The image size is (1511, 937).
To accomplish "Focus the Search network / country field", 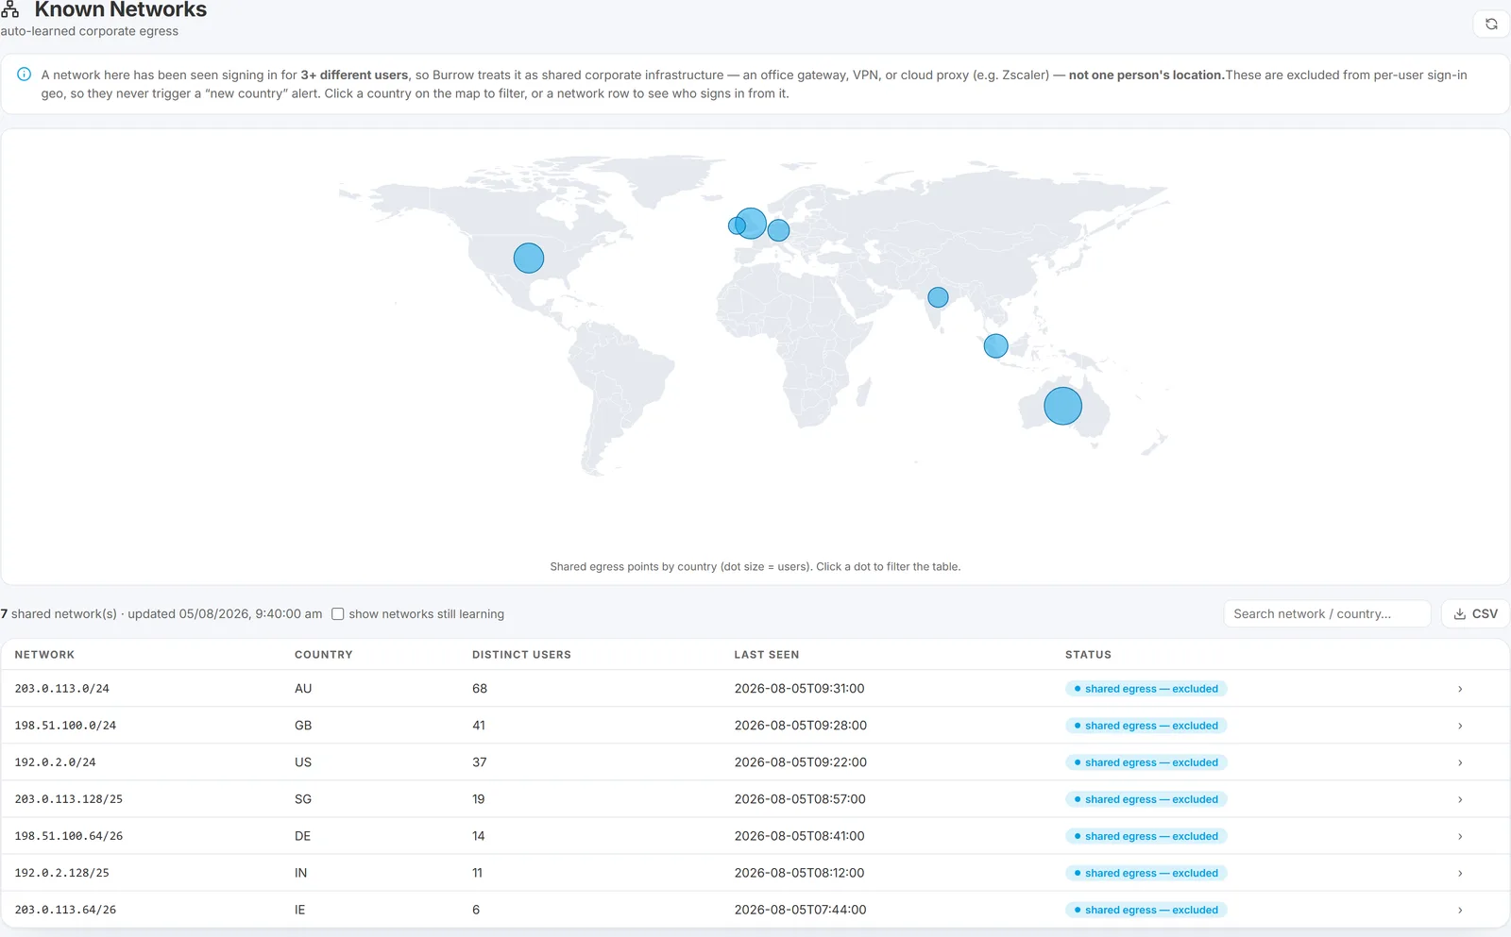I will [1327, 613].
